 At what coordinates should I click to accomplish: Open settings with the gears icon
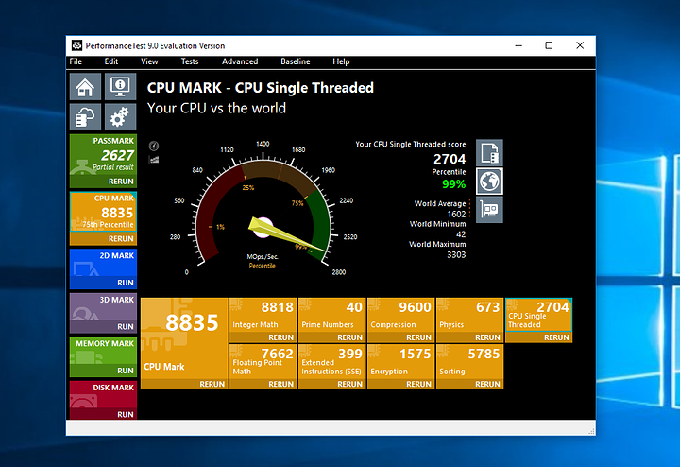120,117
